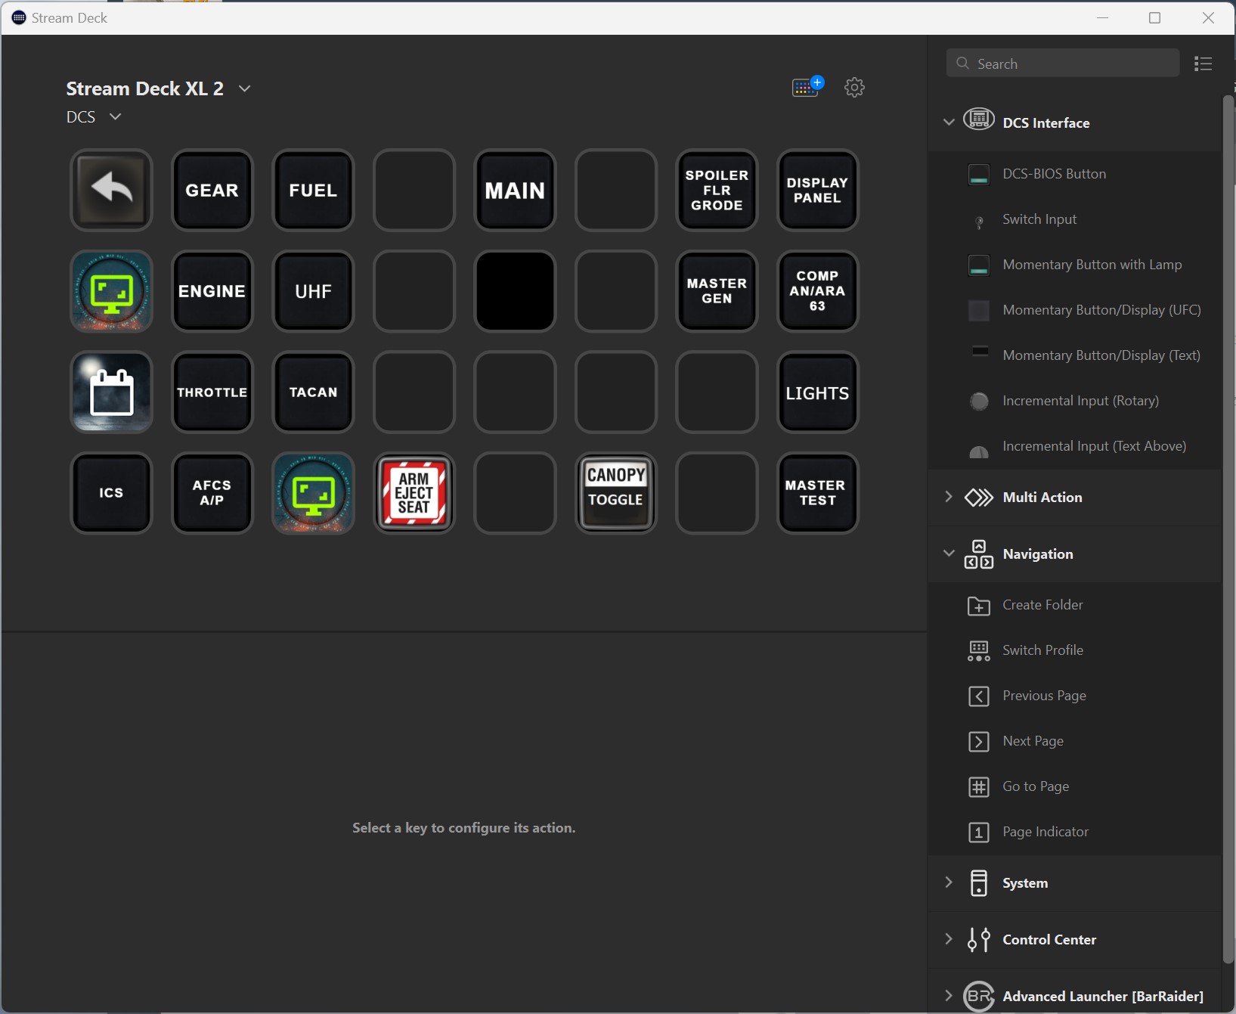Collapse the DCS Interface category
1236x1014 pixels.
[949, 122]
